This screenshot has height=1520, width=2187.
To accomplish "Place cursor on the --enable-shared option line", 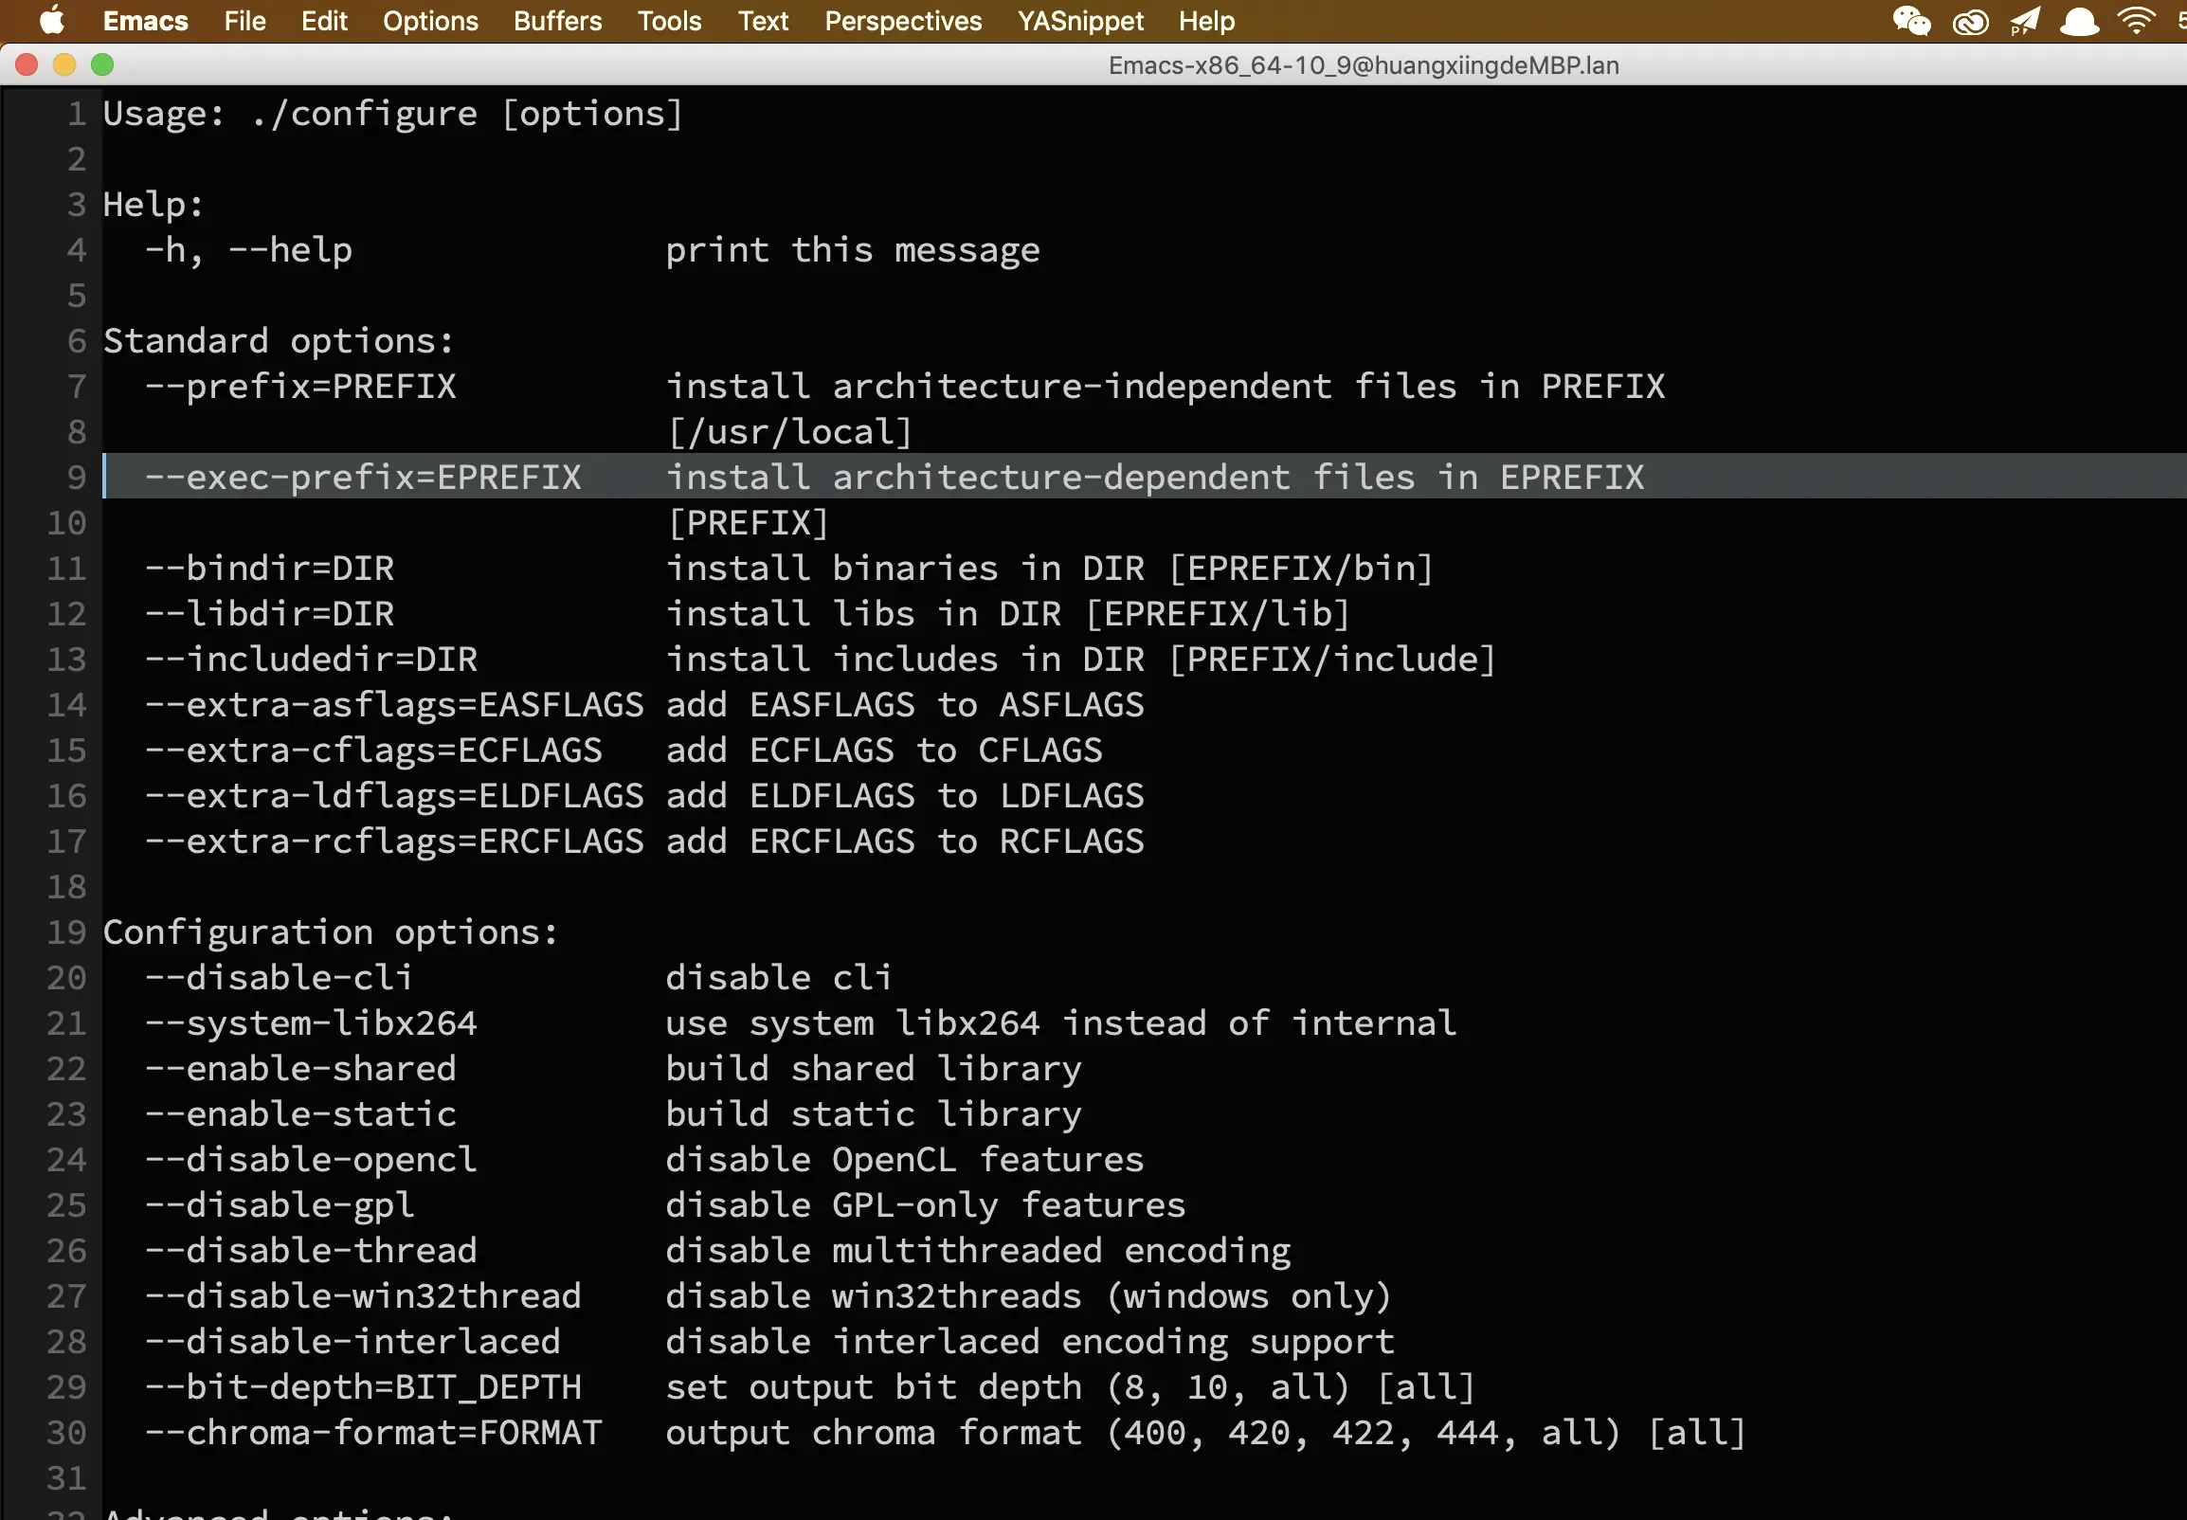I will pyautogui.click(x=301, y=1069).
